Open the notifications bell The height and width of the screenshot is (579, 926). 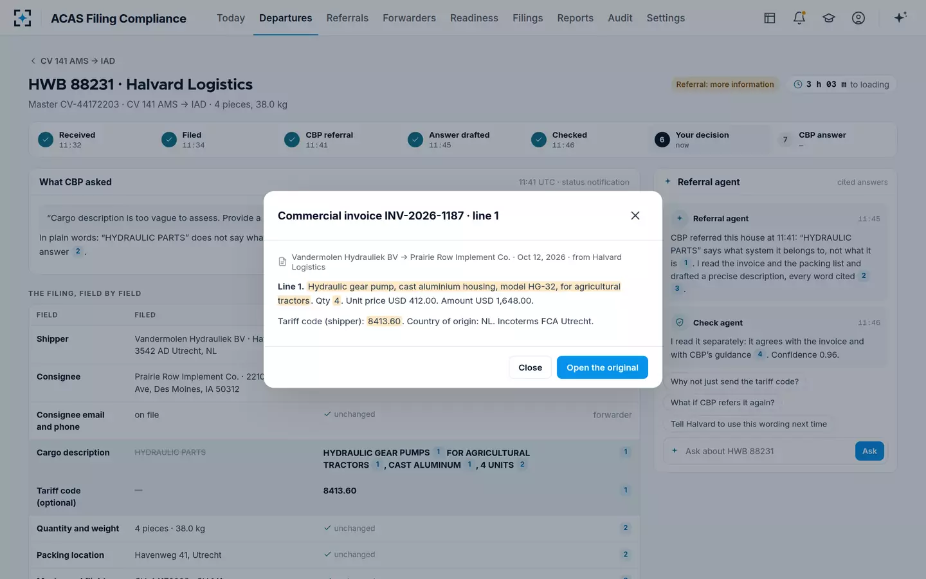[x=799, y=18]
